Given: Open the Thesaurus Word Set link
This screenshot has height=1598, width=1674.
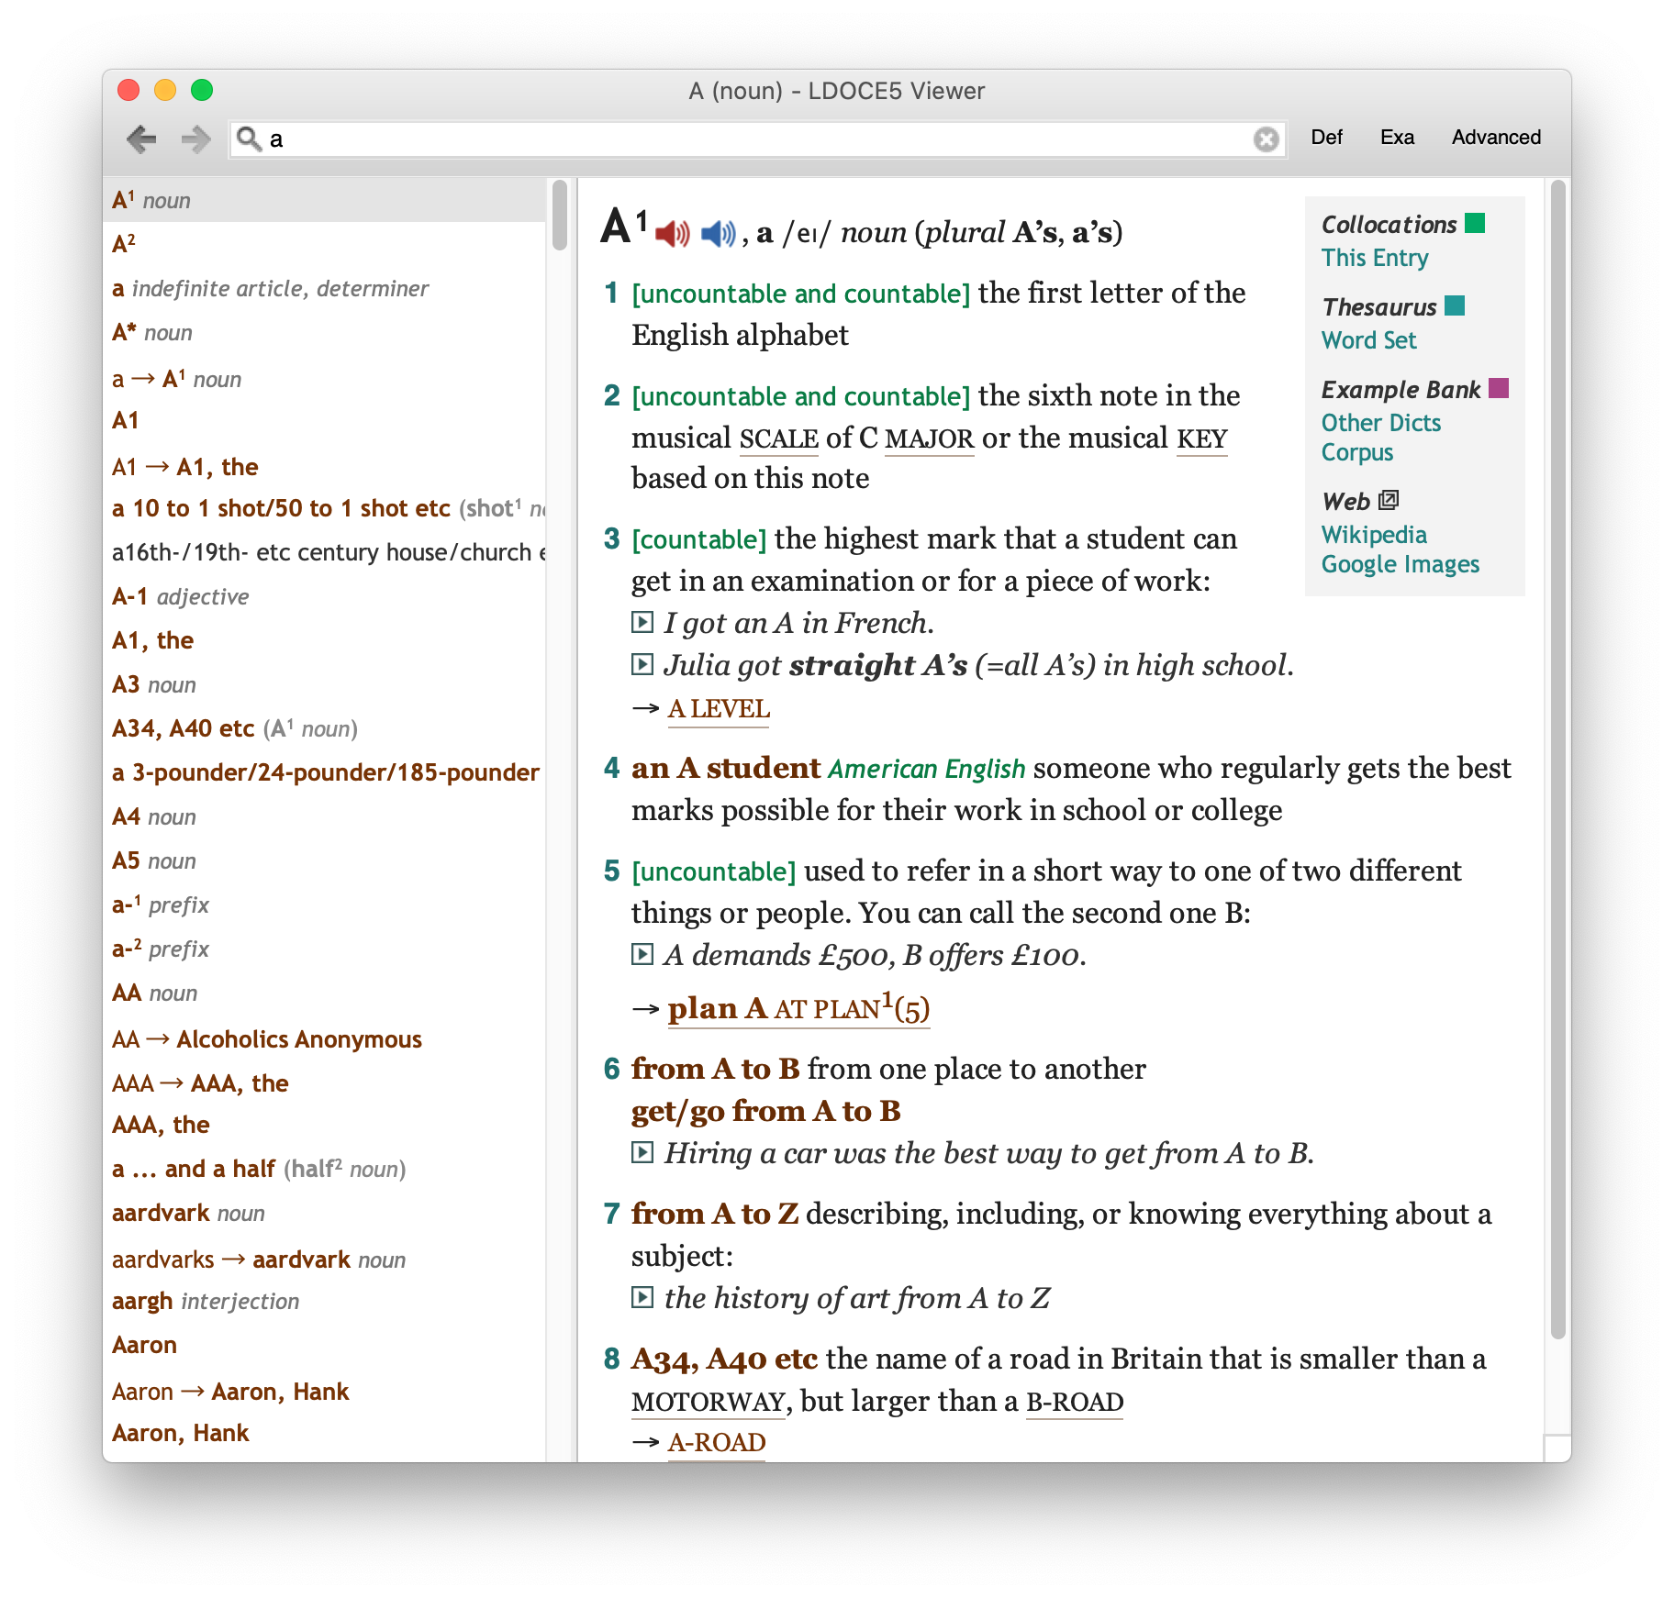Looking at the screenshot, I should click(1368, 340).
